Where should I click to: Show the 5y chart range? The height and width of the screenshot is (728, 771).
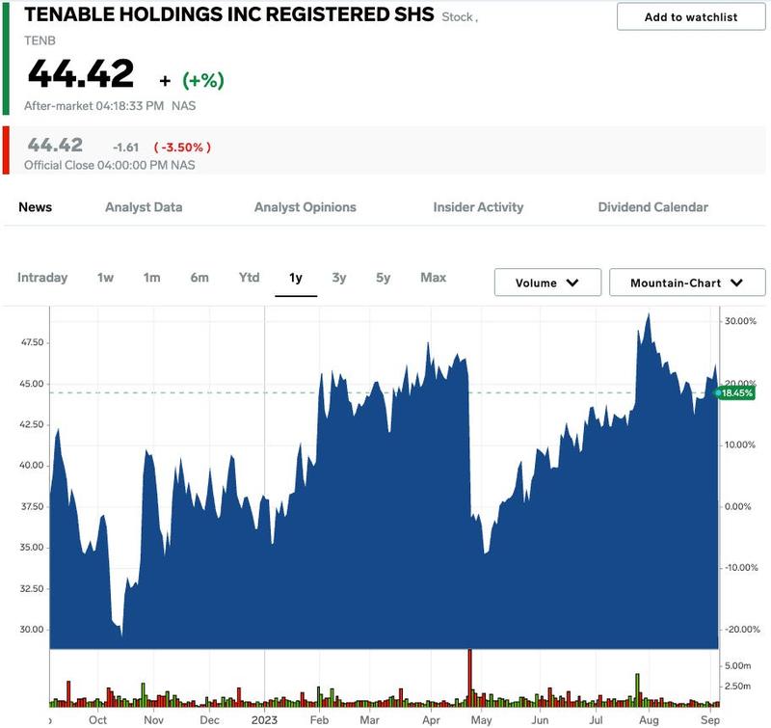point(383,278)
